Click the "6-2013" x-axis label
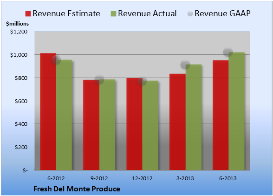The image size is (273, 196). click(x=228, y=178)
